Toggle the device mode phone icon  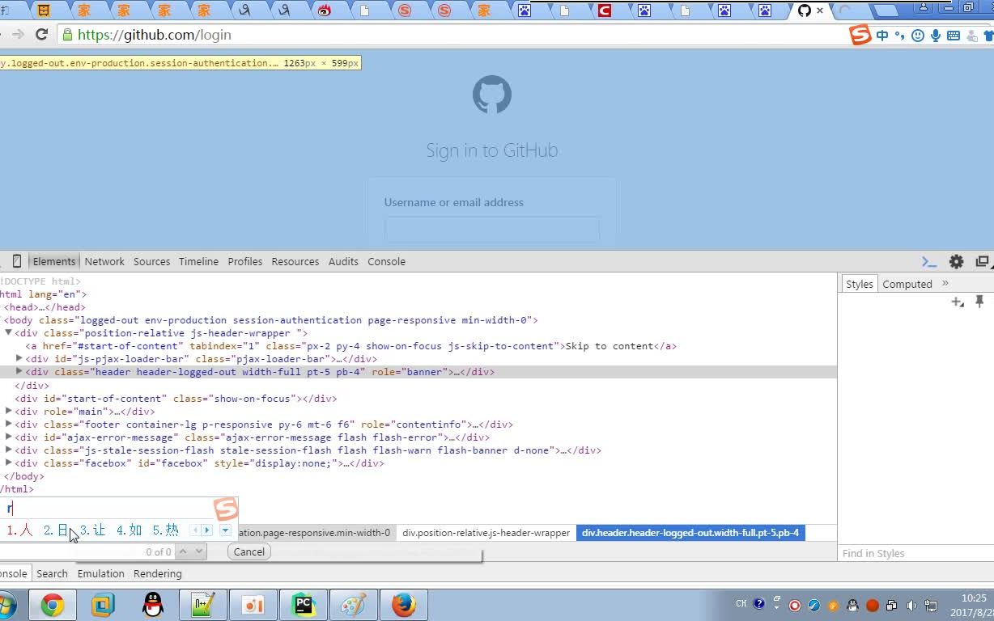(16, 261)
